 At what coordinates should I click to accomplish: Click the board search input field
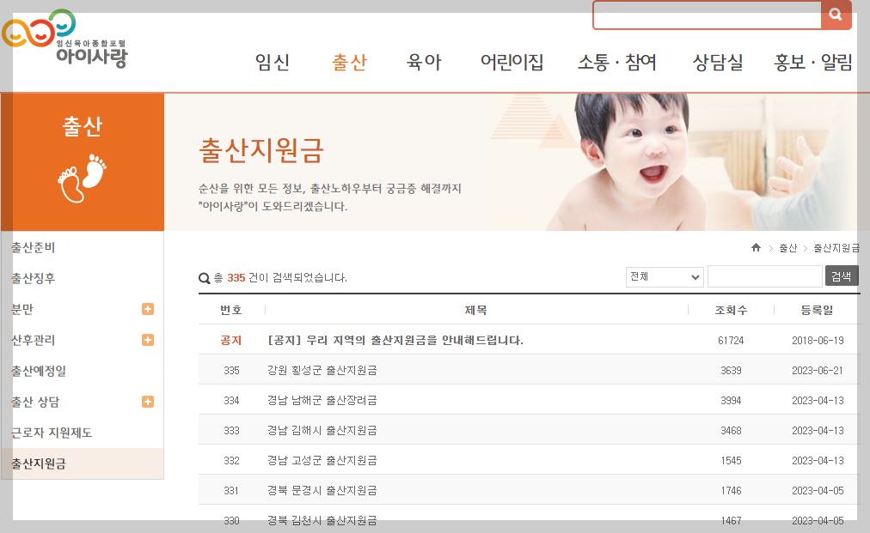point(763,276)
